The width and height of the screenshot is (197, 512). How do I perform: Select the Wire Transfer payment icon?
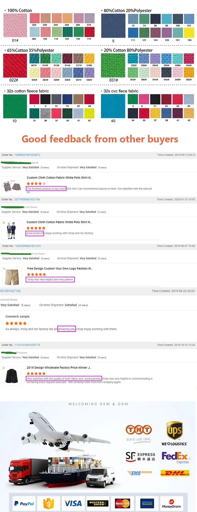[147, 503]
